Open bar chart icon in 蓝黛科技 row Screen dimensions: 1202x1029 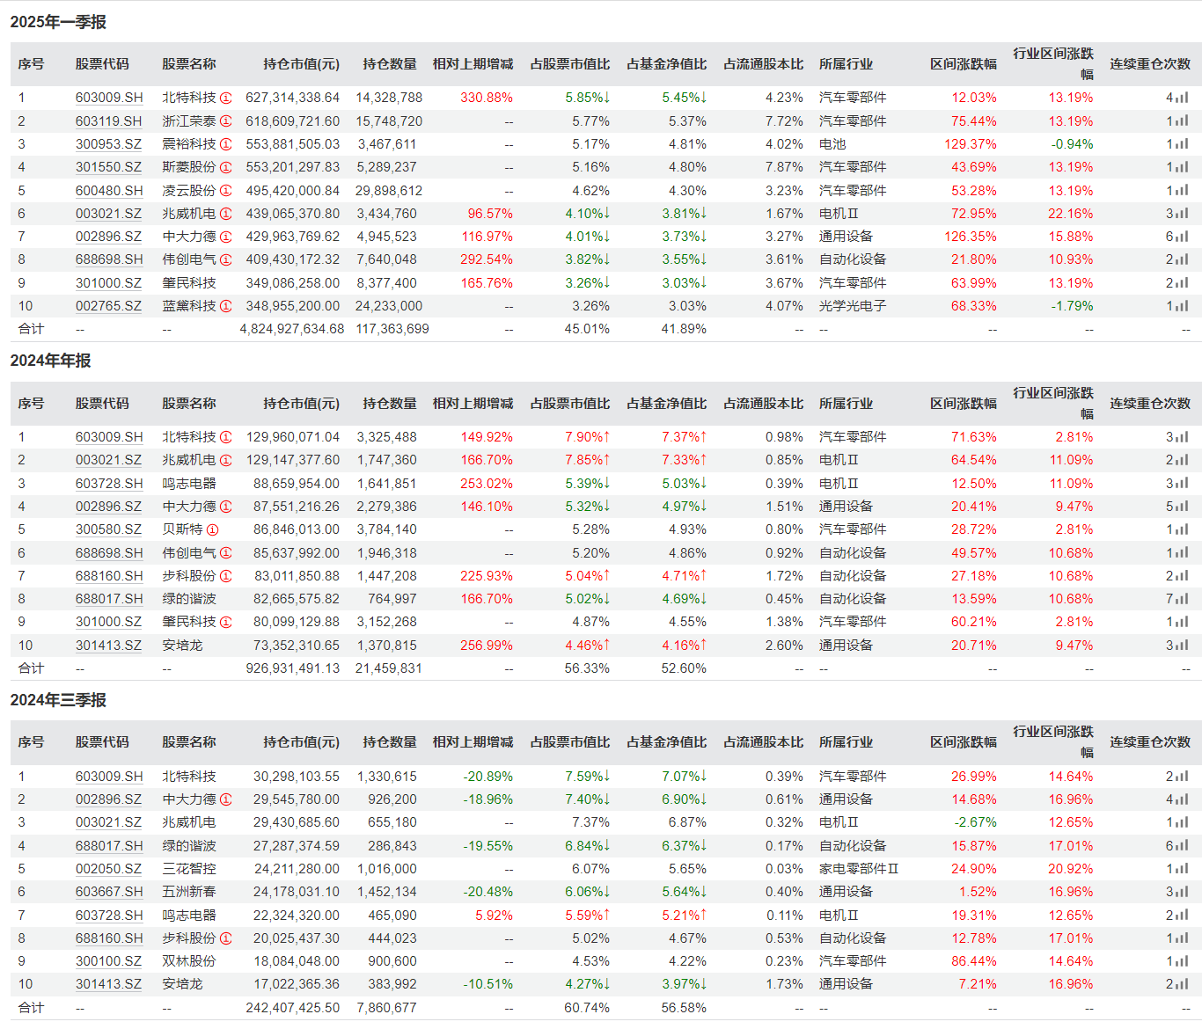click(1182, 306)
